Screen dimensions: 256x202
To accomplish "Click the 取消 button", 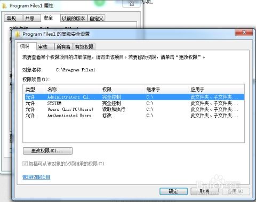I will [x=204, y=191].
